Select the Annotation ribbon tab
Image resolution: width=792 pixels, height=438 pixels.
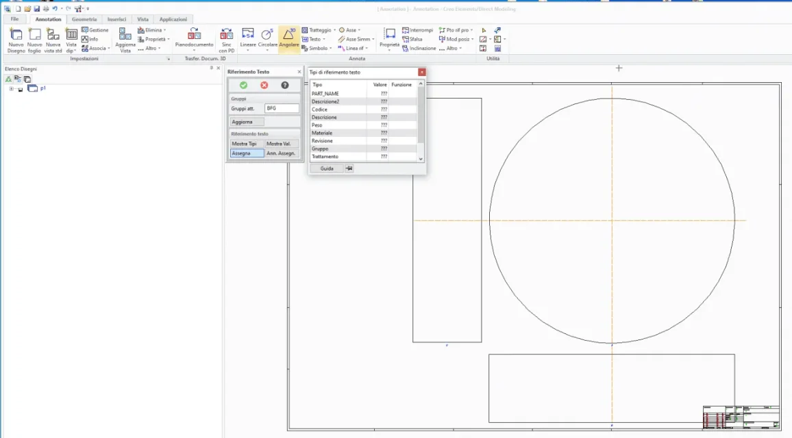[48, 19]
